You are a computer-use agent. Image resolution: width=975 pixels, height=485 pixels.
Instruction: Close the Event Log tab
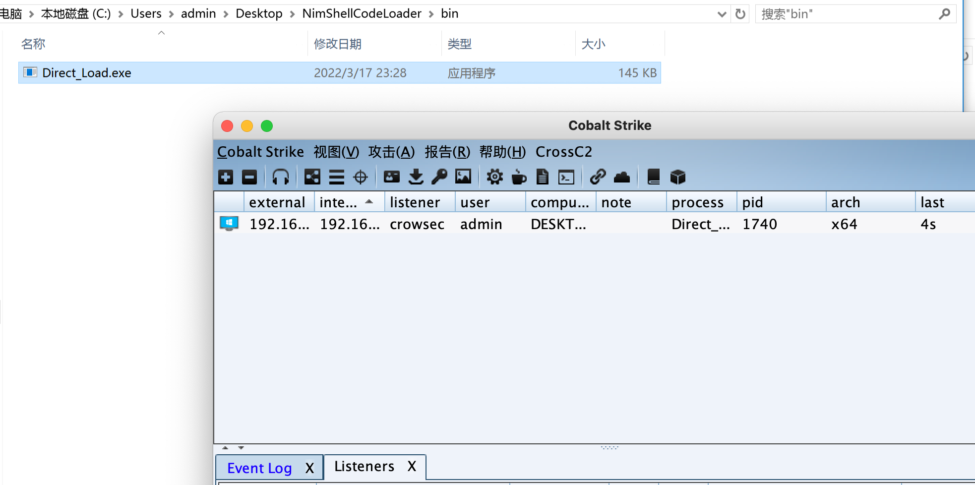pos(309,468)
